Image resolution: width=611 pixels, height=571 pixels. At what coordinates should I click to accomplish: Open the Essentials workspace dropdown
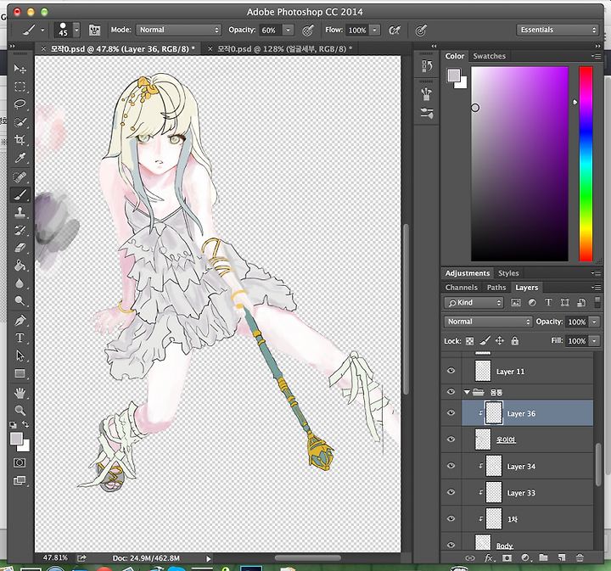click(x=558, y=30)
